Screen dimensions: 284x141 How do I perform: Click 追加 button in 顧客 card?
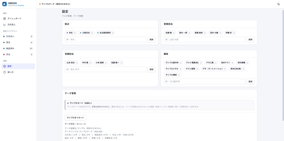(x=250, y=81)
